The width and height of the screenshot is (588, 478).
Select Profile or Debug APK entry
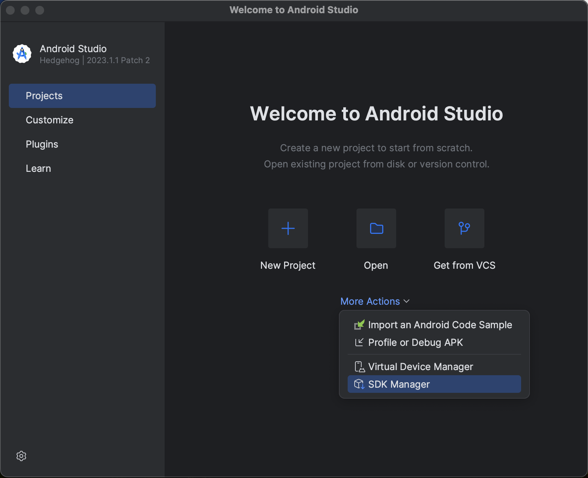434,343
